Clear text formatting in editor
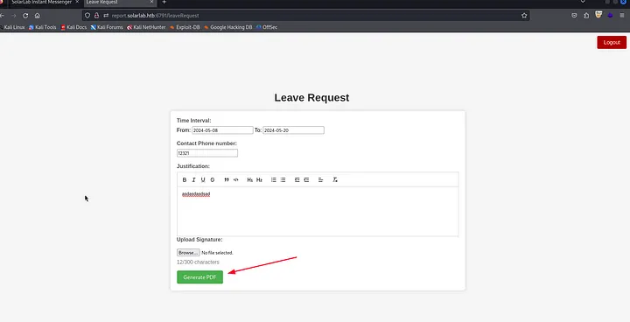Screen dimensions: 630x322 (x=334, y=179)
